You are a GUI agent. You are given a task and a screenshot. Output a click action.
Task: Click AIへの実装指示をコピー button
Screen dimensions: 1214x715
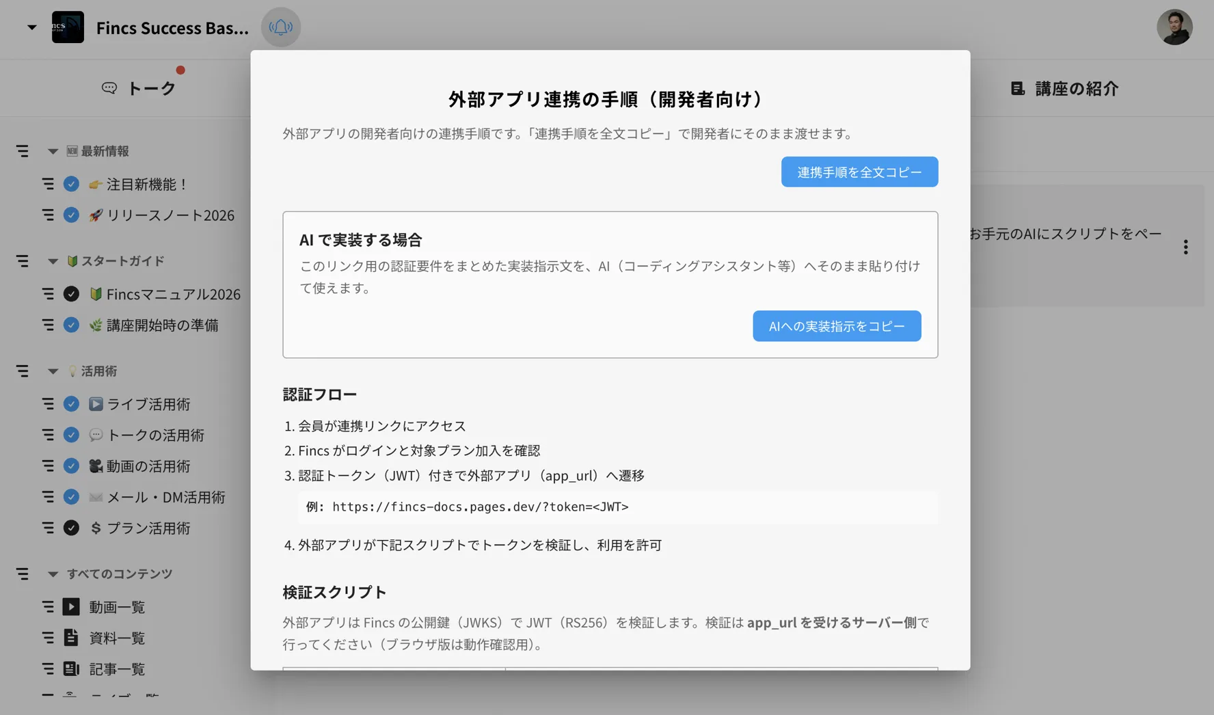(837, 326)
